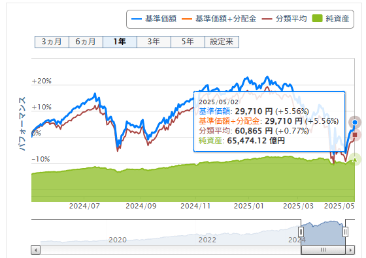366x258 pixels.
Task: Click the tooltip date 2025/05/02
Action: pos(219,102)
